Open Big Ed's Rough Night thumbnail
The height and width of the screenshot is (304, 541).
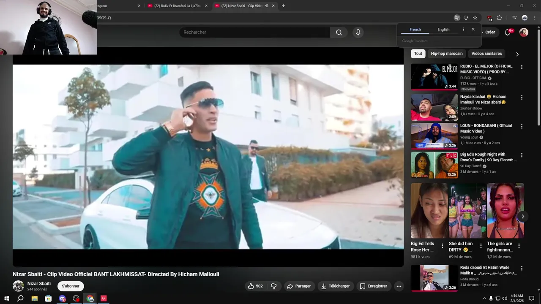click(x=434, y=165)
